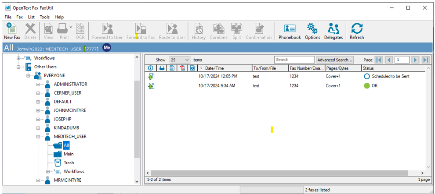
Task: Open the Help menu
Action: [x=59, y=17]
